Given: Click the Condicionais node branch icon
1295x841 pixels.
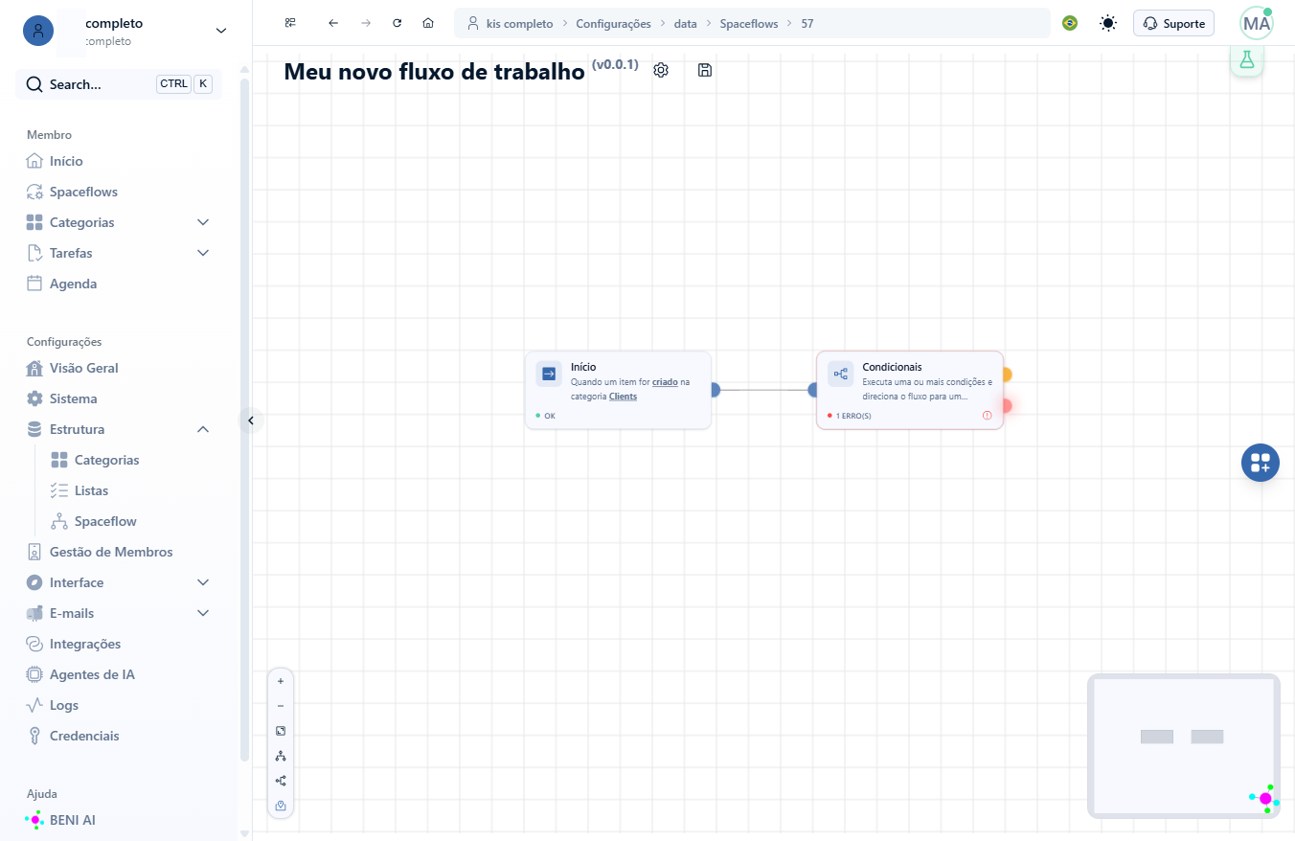Looking at the screenshot, I should (x=840, y=374).
